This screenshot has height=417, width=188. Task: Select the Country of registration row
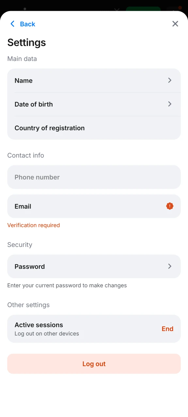94,128
